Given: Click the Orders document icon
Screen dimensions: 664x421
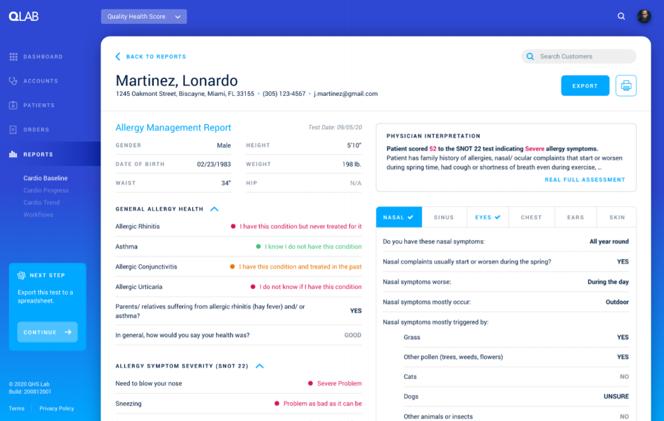Looking at the screenshot, I should pos(13,130).
